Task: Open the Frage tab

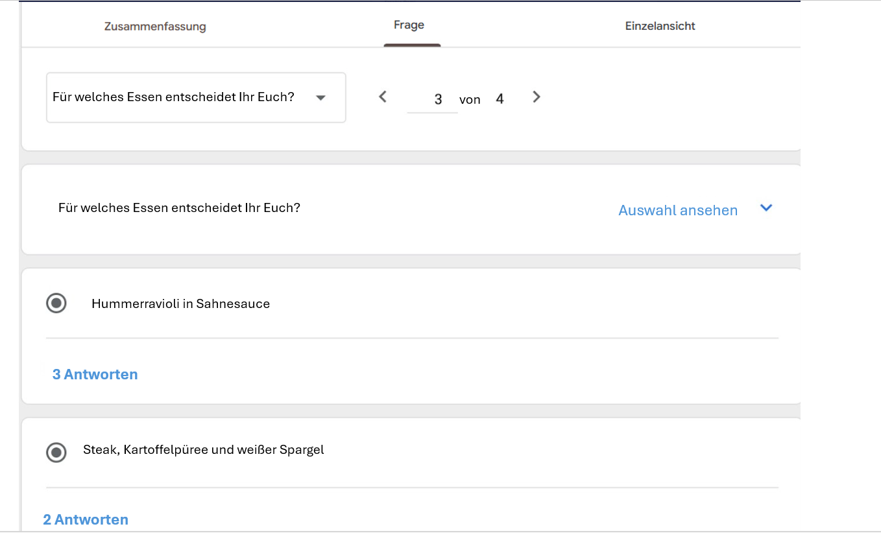Action: [x=409, y=25]
